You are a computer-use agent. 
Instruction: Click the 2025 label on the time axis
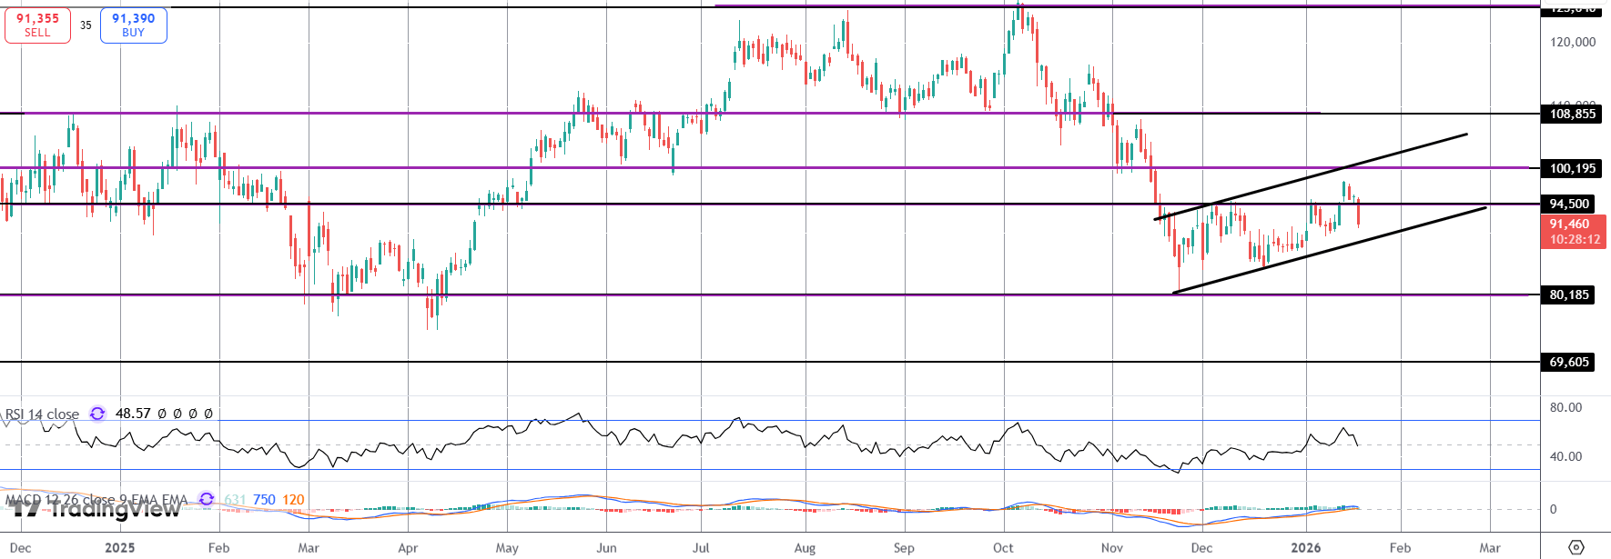point(119,547)
